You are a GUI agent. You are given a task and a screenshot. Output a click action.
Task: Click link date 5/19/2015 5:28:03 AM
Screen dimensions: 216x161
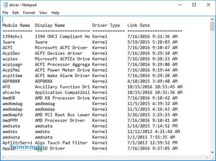point(152,42)
